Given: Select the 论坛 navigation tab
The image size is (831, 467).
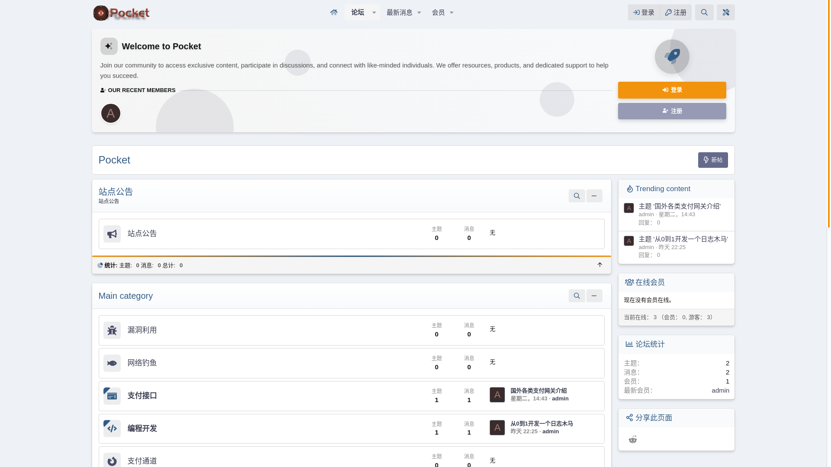Looking at the screenshot, I should coord(358,13).
